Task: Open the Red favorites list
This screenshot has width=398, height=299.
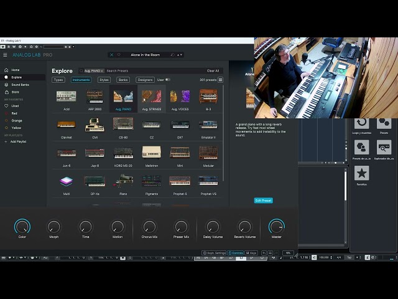Action: tap(14, 113)
